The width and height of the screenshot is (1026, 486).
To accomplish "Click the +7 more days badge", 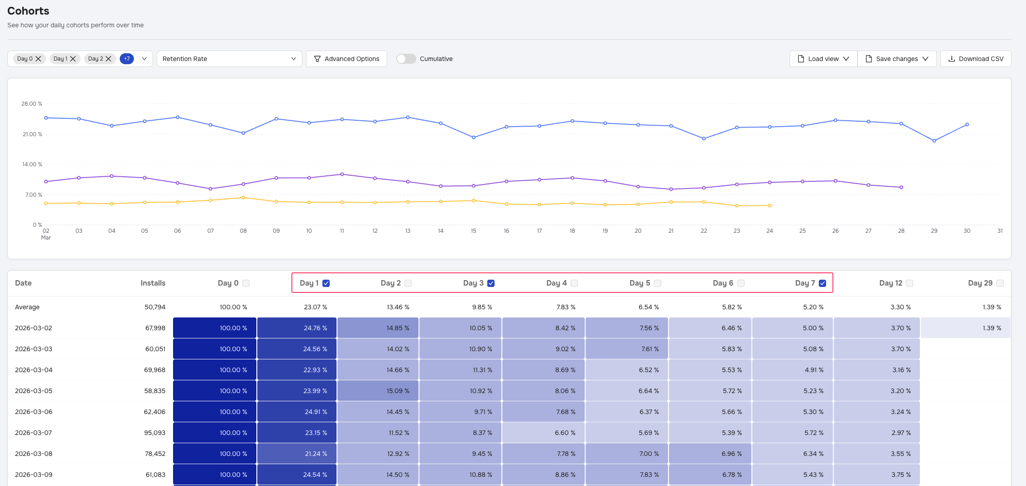I will point(127,59).
